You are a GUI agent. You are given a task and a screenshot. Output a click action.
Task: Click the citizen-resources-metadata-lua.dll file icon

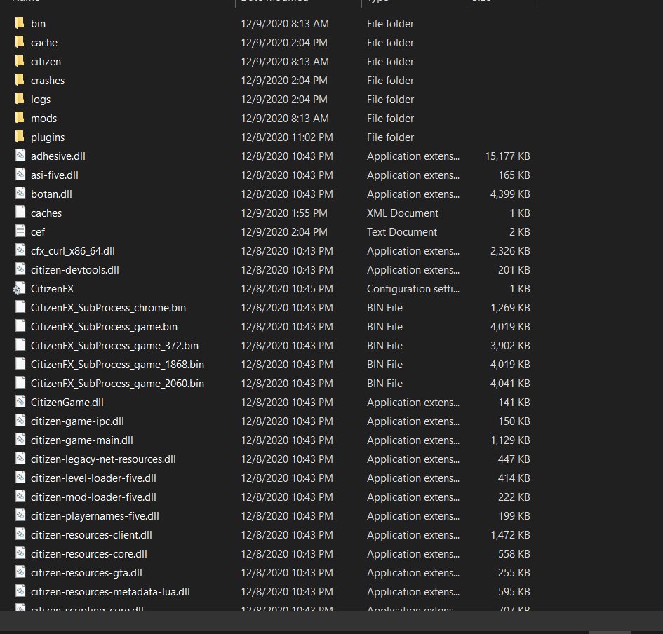[20, 591]
